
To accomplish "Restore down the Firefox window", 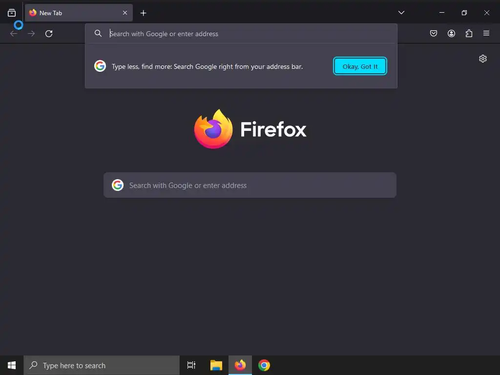I will (x=464, y=12).
